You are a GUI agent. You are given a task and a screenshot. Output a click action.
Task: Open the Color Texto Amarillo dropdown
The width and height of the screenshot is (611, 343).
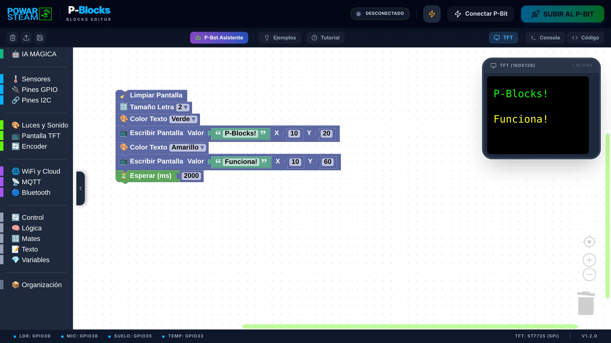coord(187,147)
